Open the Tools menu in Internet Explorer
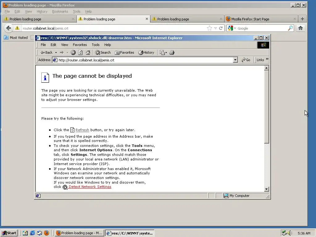 tap(96, 45)
